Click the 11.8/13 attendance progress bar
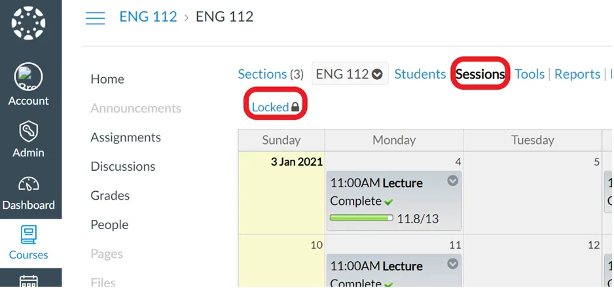 (x=361, y=218)
